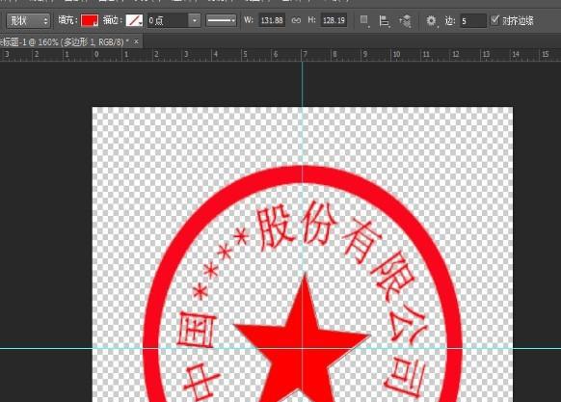Expand the stroke width dropdown arrow
Screen dimensions: 561x402
[x=195, y=20]
